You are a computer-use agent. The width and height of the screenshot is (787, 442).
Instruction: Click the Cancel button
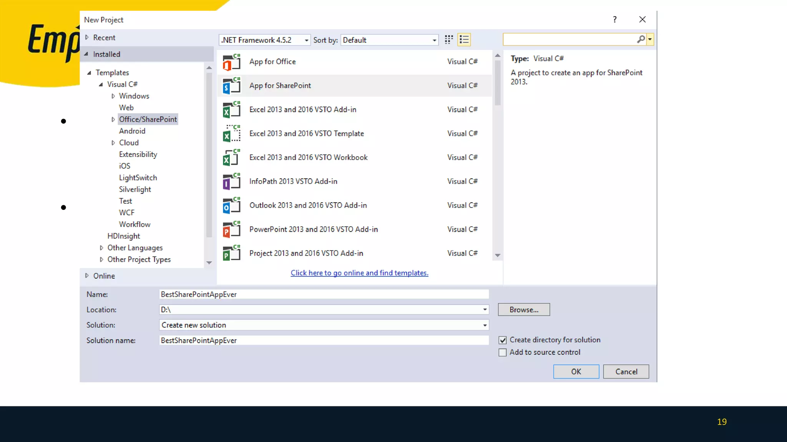(x=626, y=371)
